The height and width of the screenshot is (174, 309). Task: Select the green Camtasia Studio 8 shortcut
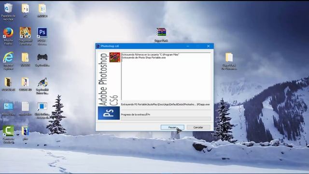8,134
